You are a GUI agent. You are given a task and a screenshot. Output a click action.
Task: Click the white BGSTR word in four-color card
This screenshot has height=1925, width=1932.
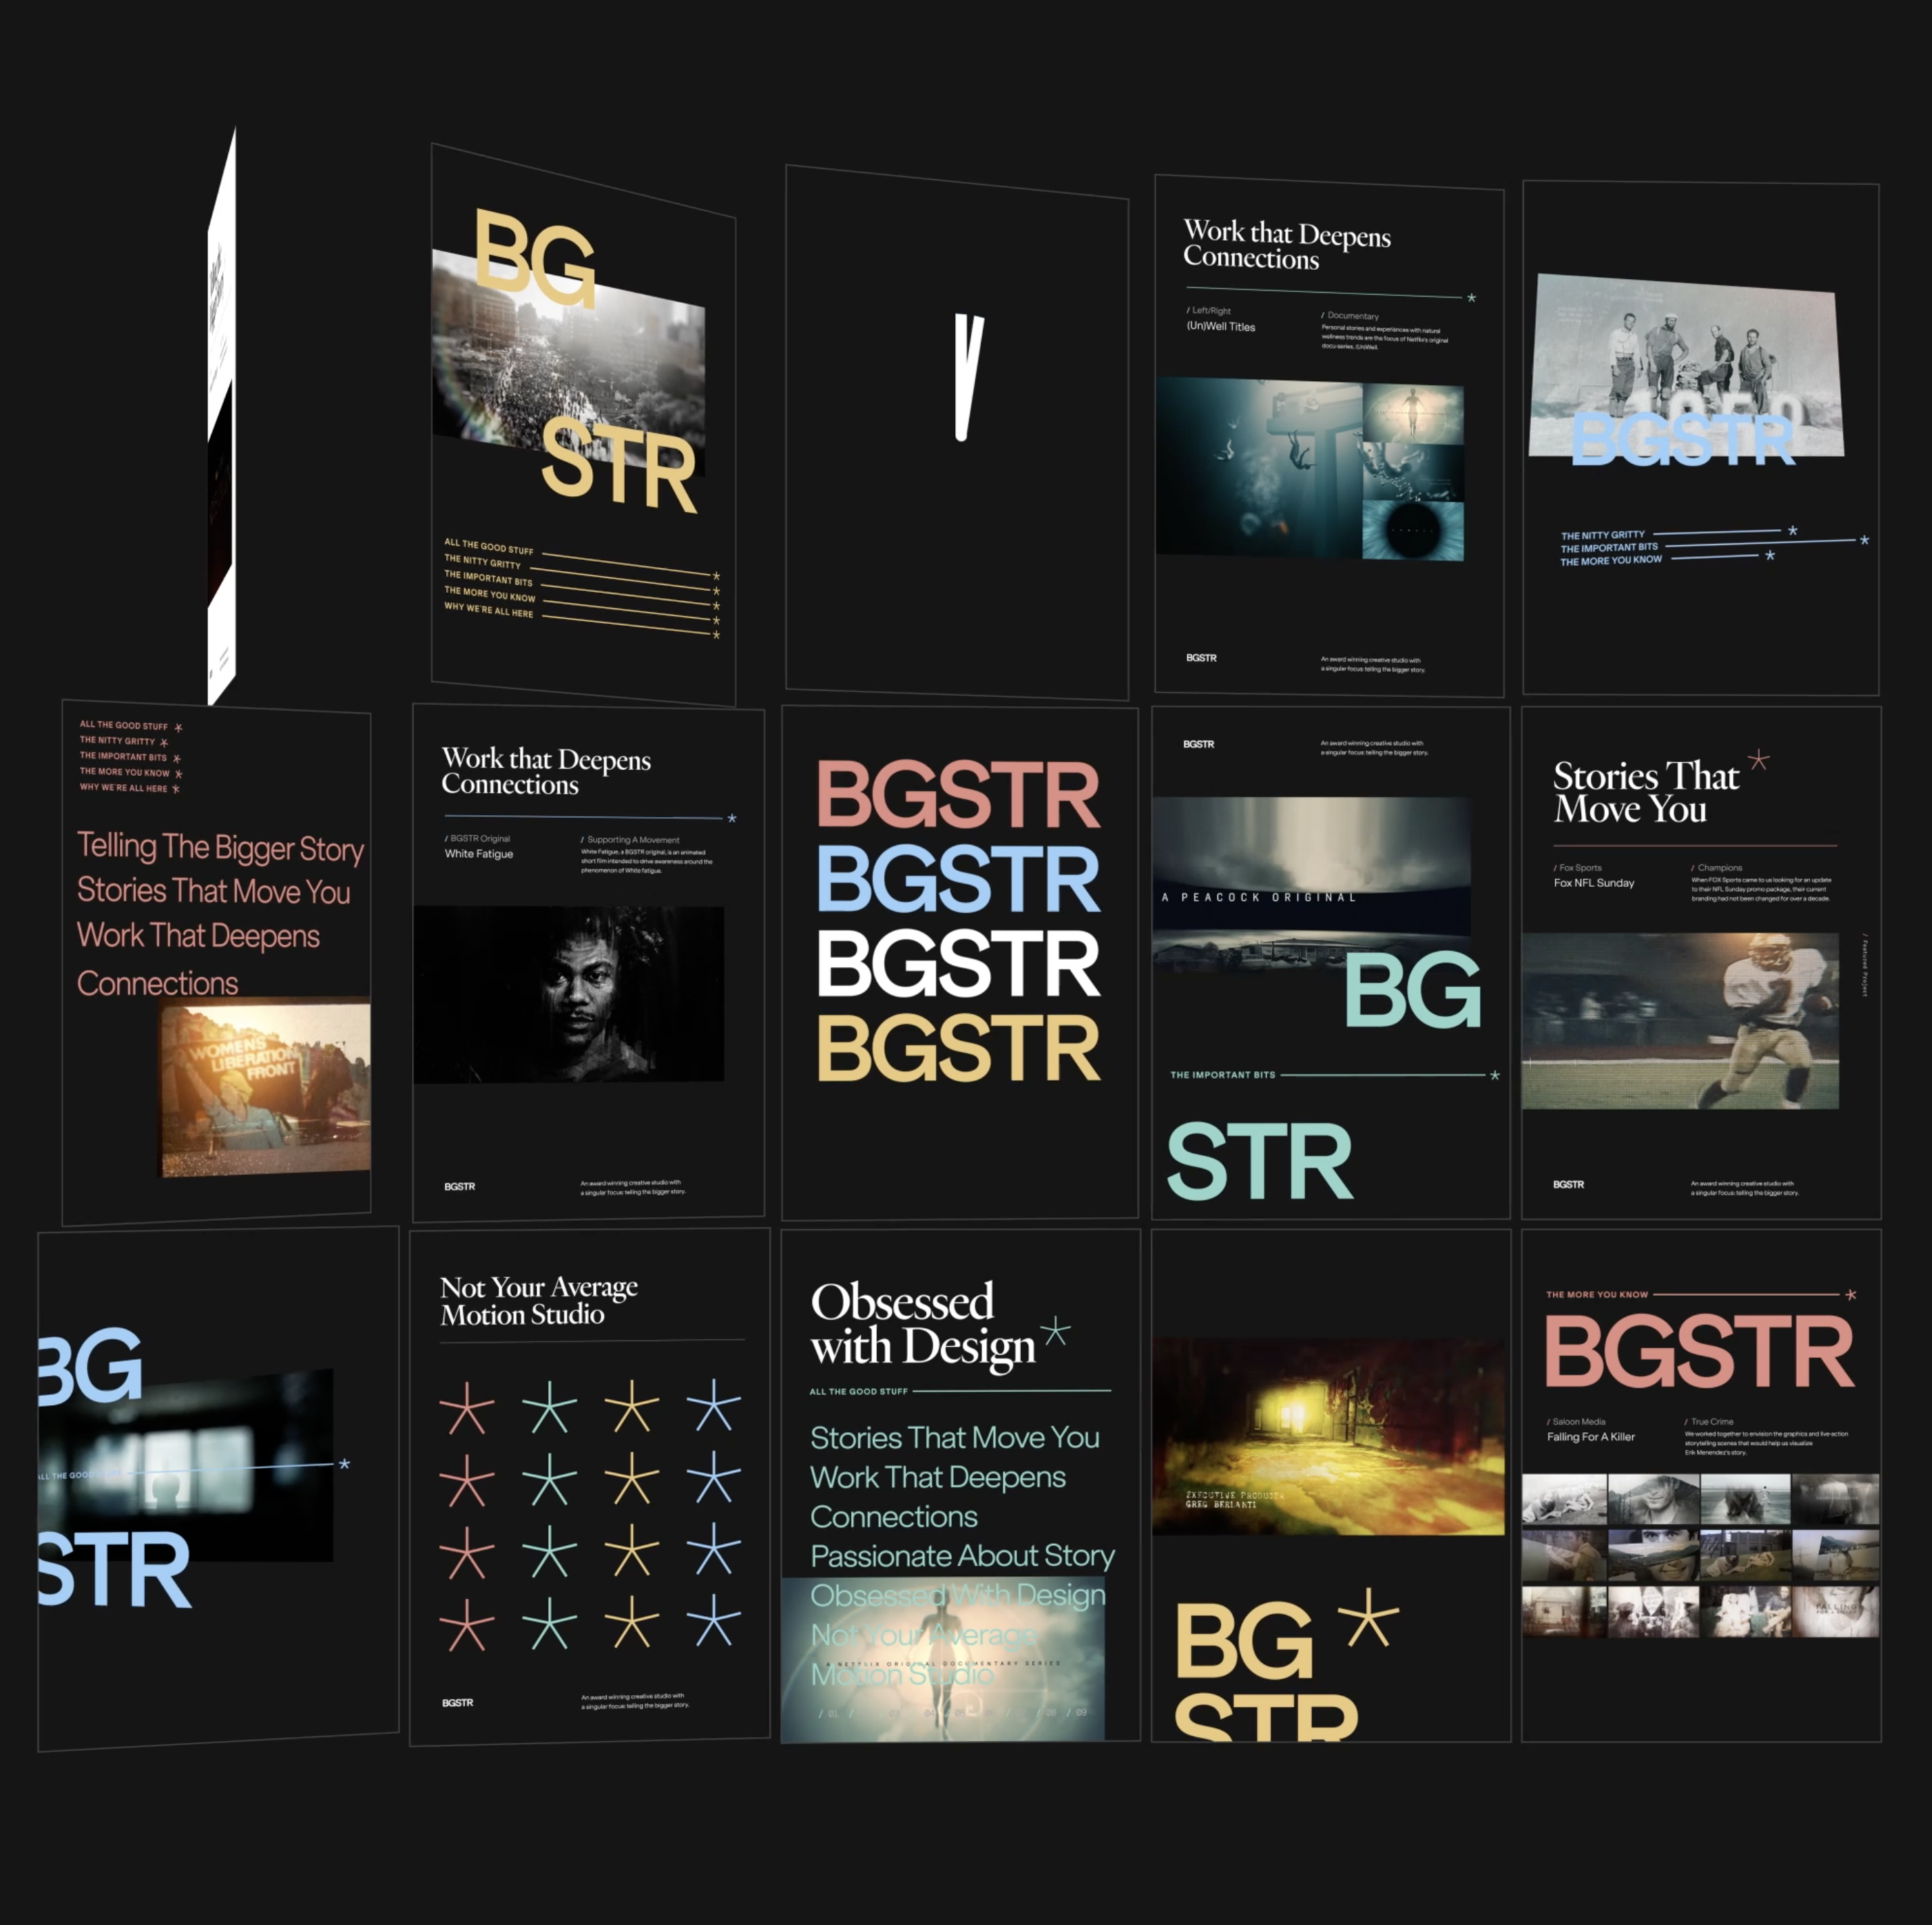[959, 964]
